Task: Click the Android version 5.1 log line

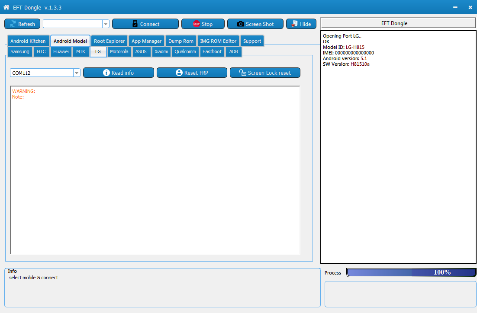Action: (345, 58)
